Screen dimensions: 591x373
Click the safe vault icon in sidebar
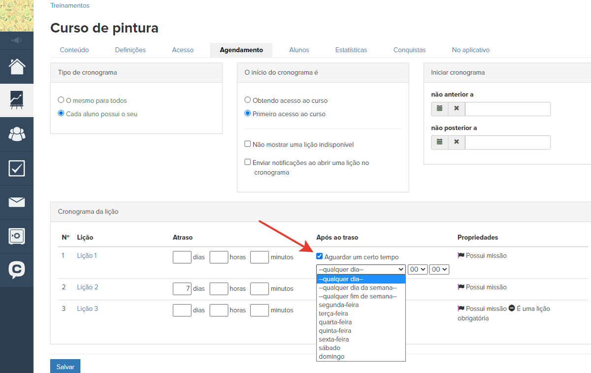[x=17, y=236]
